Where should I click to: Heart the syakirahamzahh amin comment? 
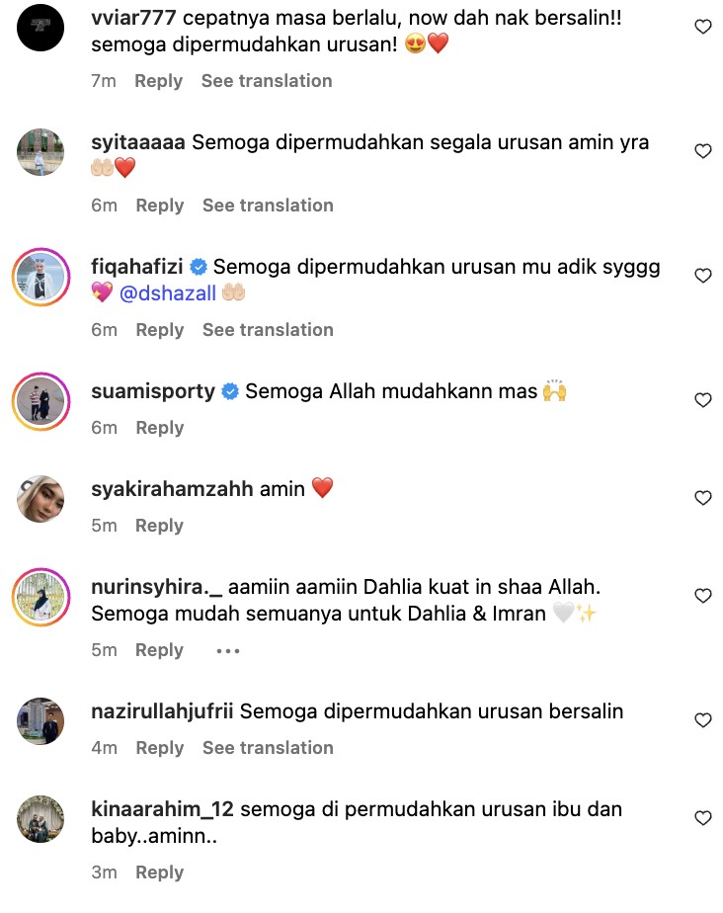click(x=703, y=498)
